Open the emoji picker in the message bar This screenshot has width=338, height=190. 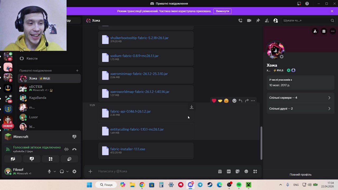tap(246, 171)
